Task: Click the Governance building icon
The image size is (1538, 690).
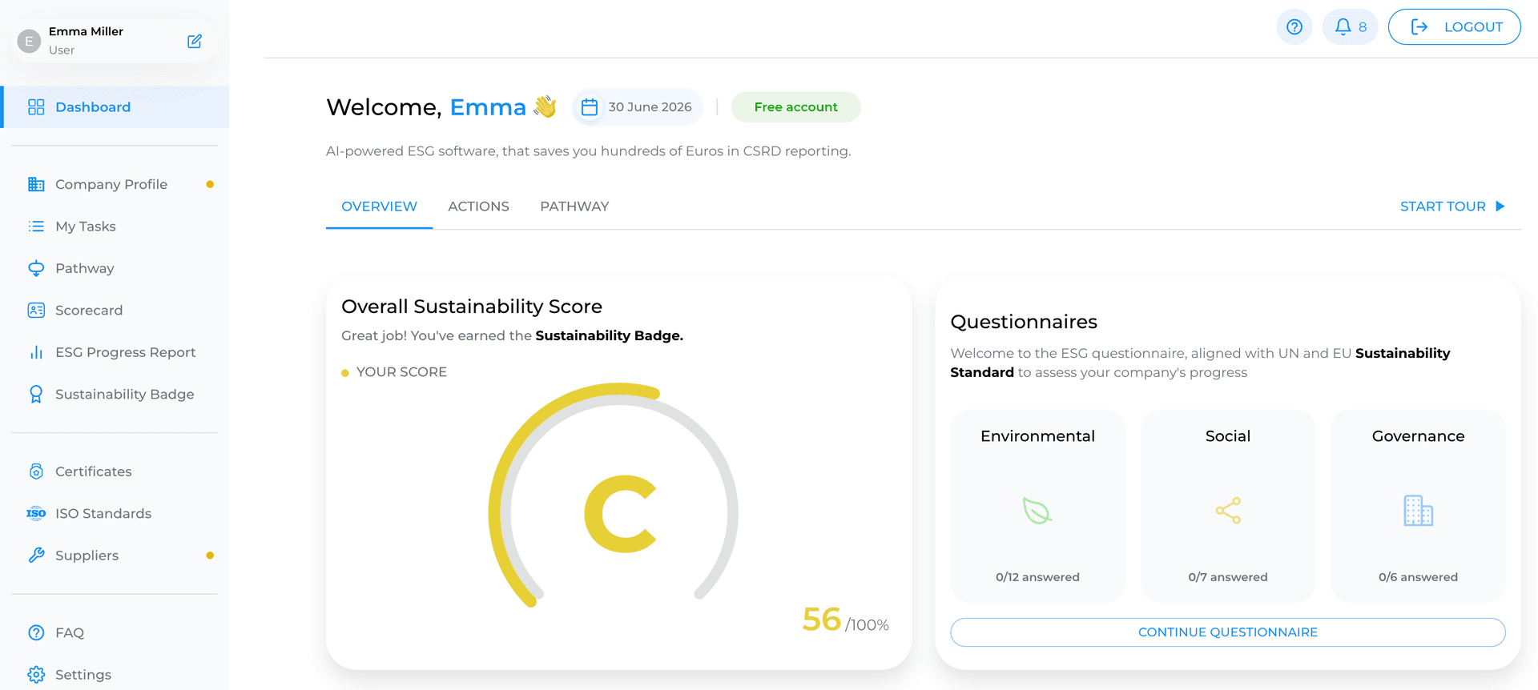Action: [1418, 510]
